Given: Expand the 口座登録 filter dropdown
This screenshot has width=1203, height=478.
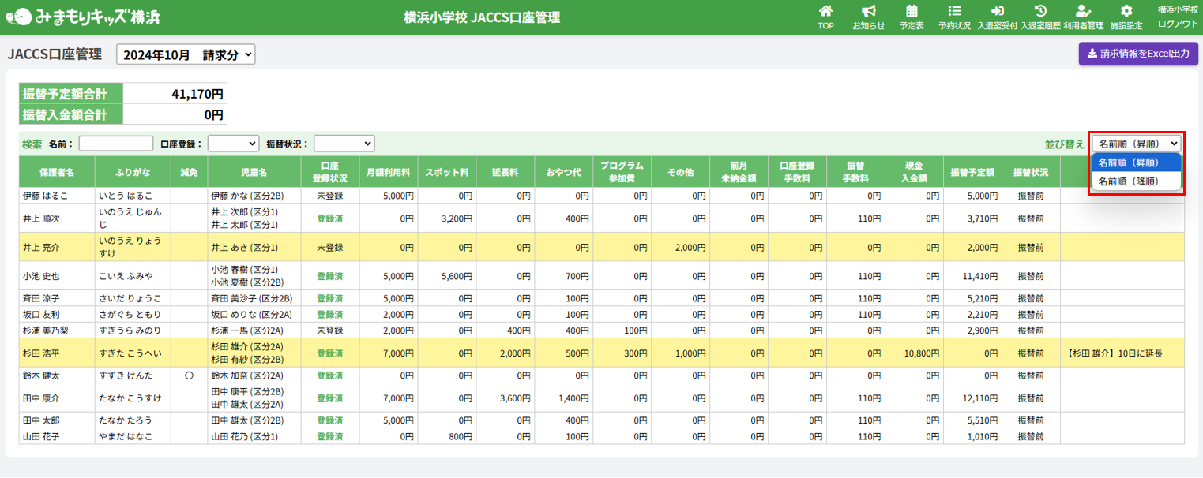Looking at the screenshot, I should [x=233, y=144].
